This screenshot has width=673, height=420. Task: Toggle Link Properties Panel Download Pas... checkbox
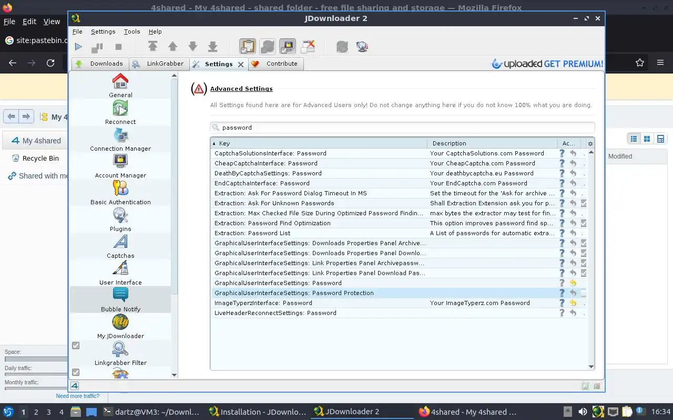584,273
